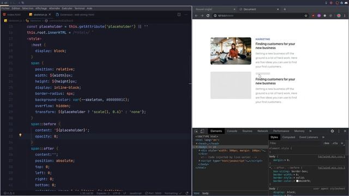The width and height of the screenshot is (349, 196).
Task: Toggle the DevTools device toolbar icon
Action: point(202,131)
